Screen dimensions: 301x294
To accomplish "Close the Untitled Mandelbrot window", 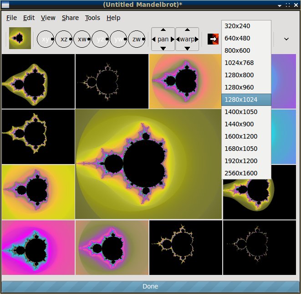I will (296, 5).
